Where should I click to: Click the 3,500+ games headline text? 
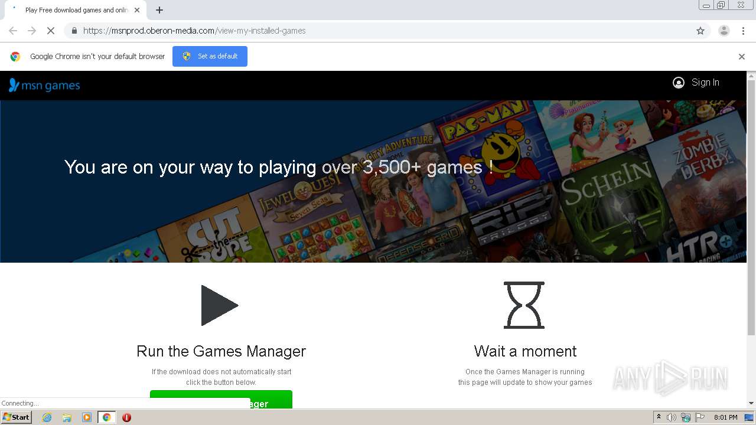(x=279, y=167)
